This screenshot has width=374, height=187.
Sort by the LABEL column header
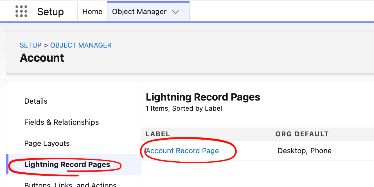click(x=158, y=134)
